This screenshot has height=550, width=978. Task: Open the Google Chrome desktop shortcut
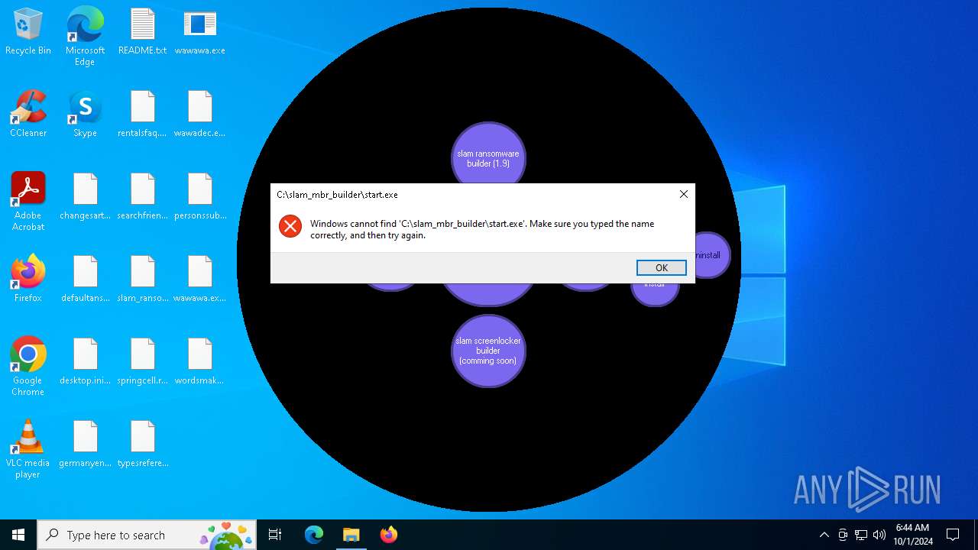(28, 367)
